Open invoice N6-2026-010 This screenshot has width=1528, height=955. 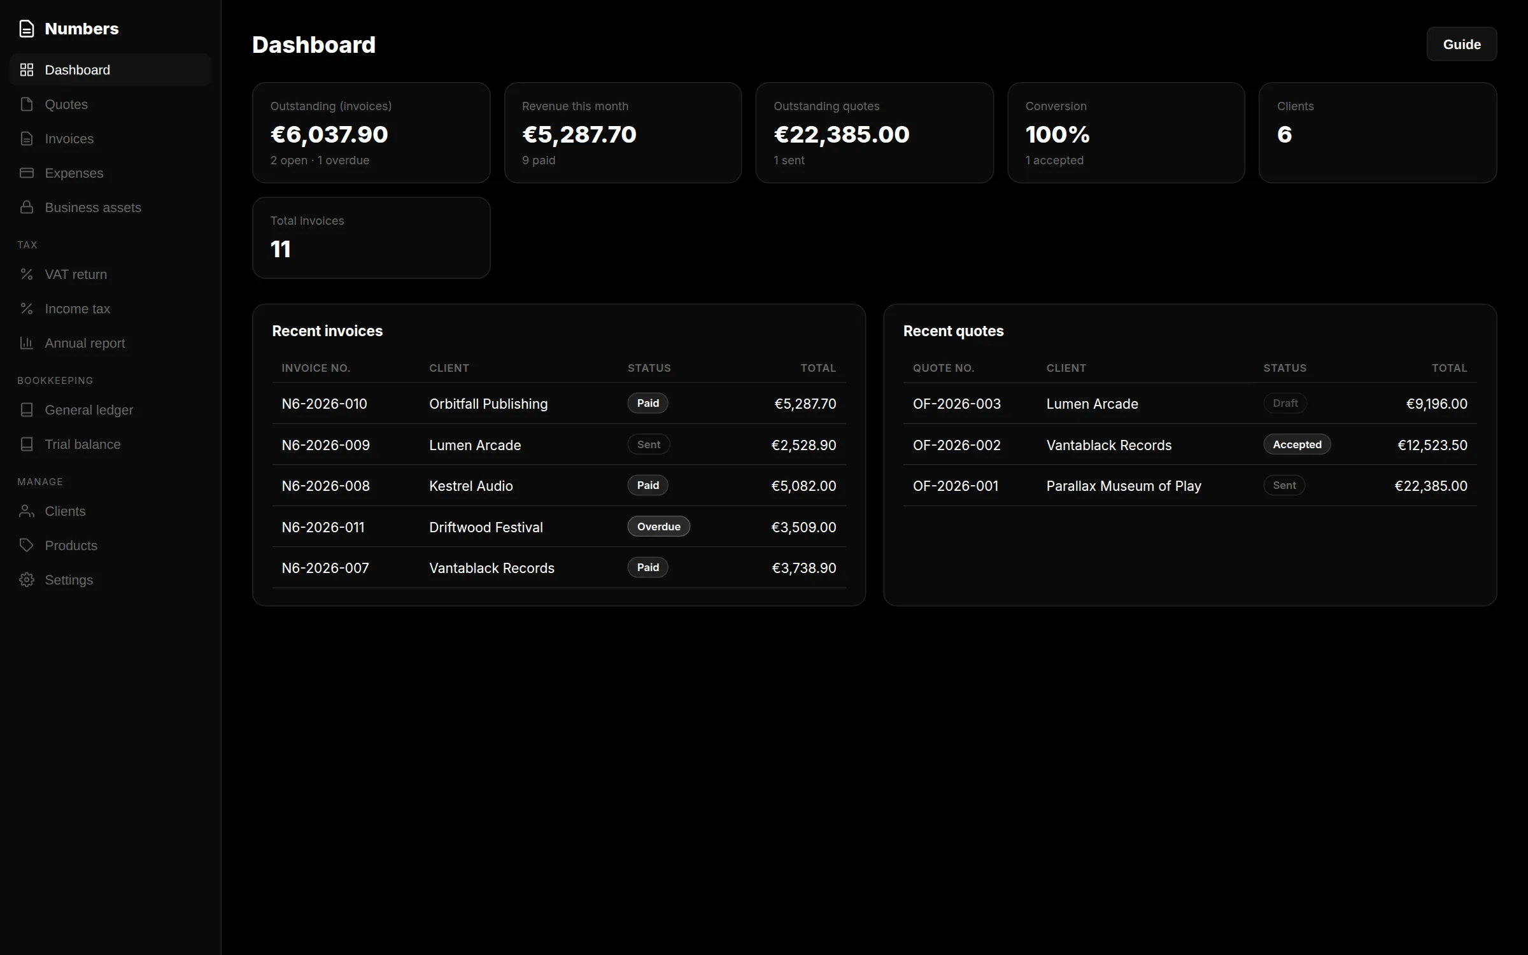click(324, 404)
